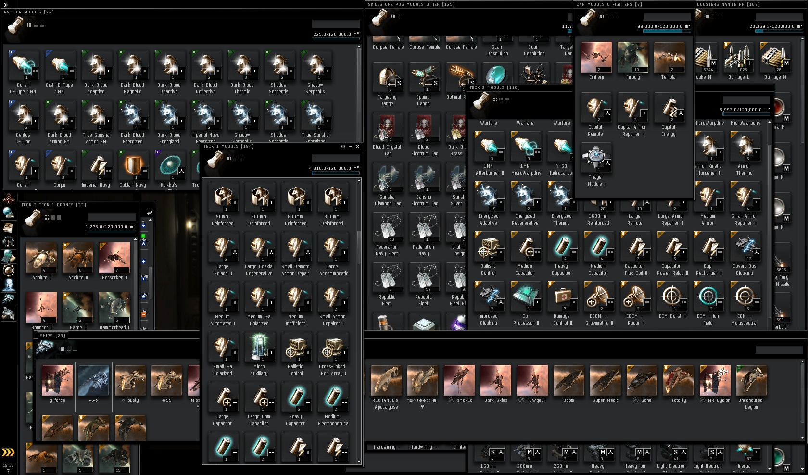Screen dimensions: 808x475
Task: Click the calculator icon in left sidebar
Action: tap(9, 256)
